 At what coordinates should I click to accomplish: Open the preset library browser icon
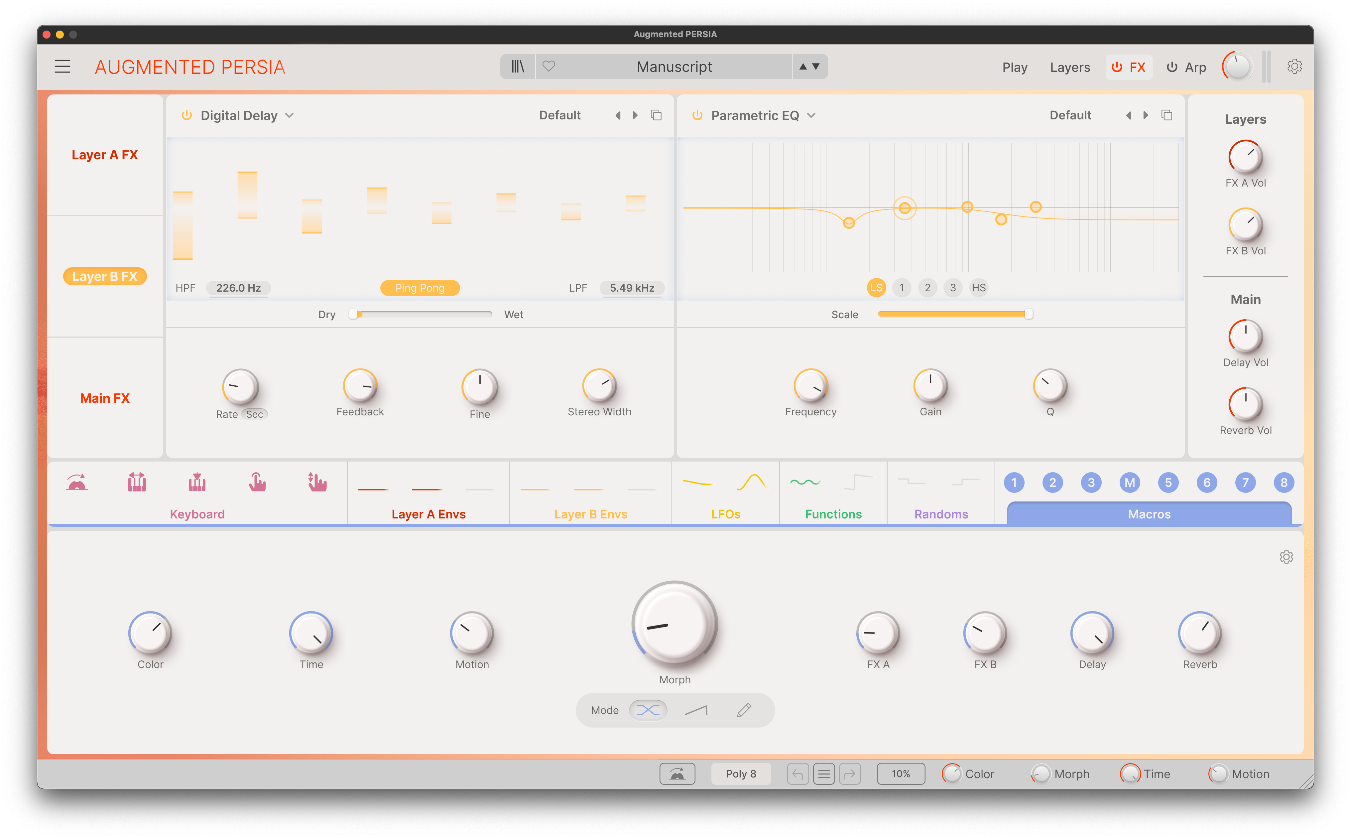pyautogui.click(x=517, y=67)
